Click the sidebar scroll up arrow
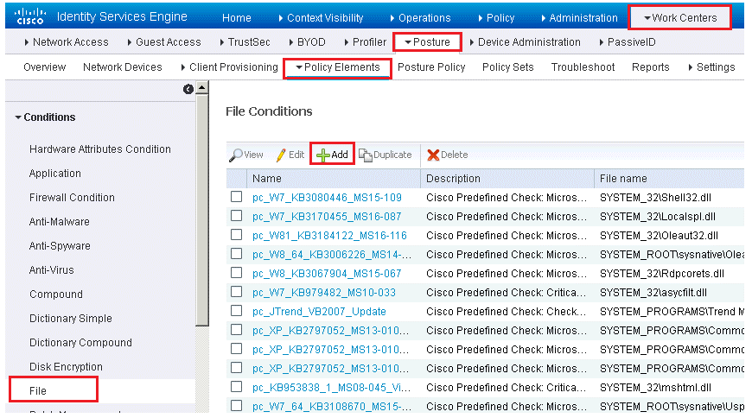The height and width of the screenshot is (418, 752). tap(202, 88)
